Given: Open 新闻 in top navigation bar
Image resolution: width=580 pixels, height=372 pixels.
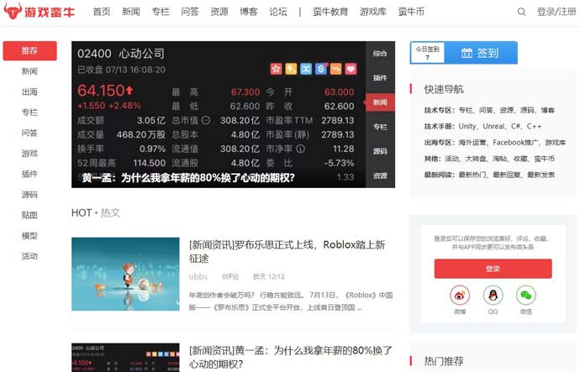Looking at the screenshot, I should [x=131, y=12].
